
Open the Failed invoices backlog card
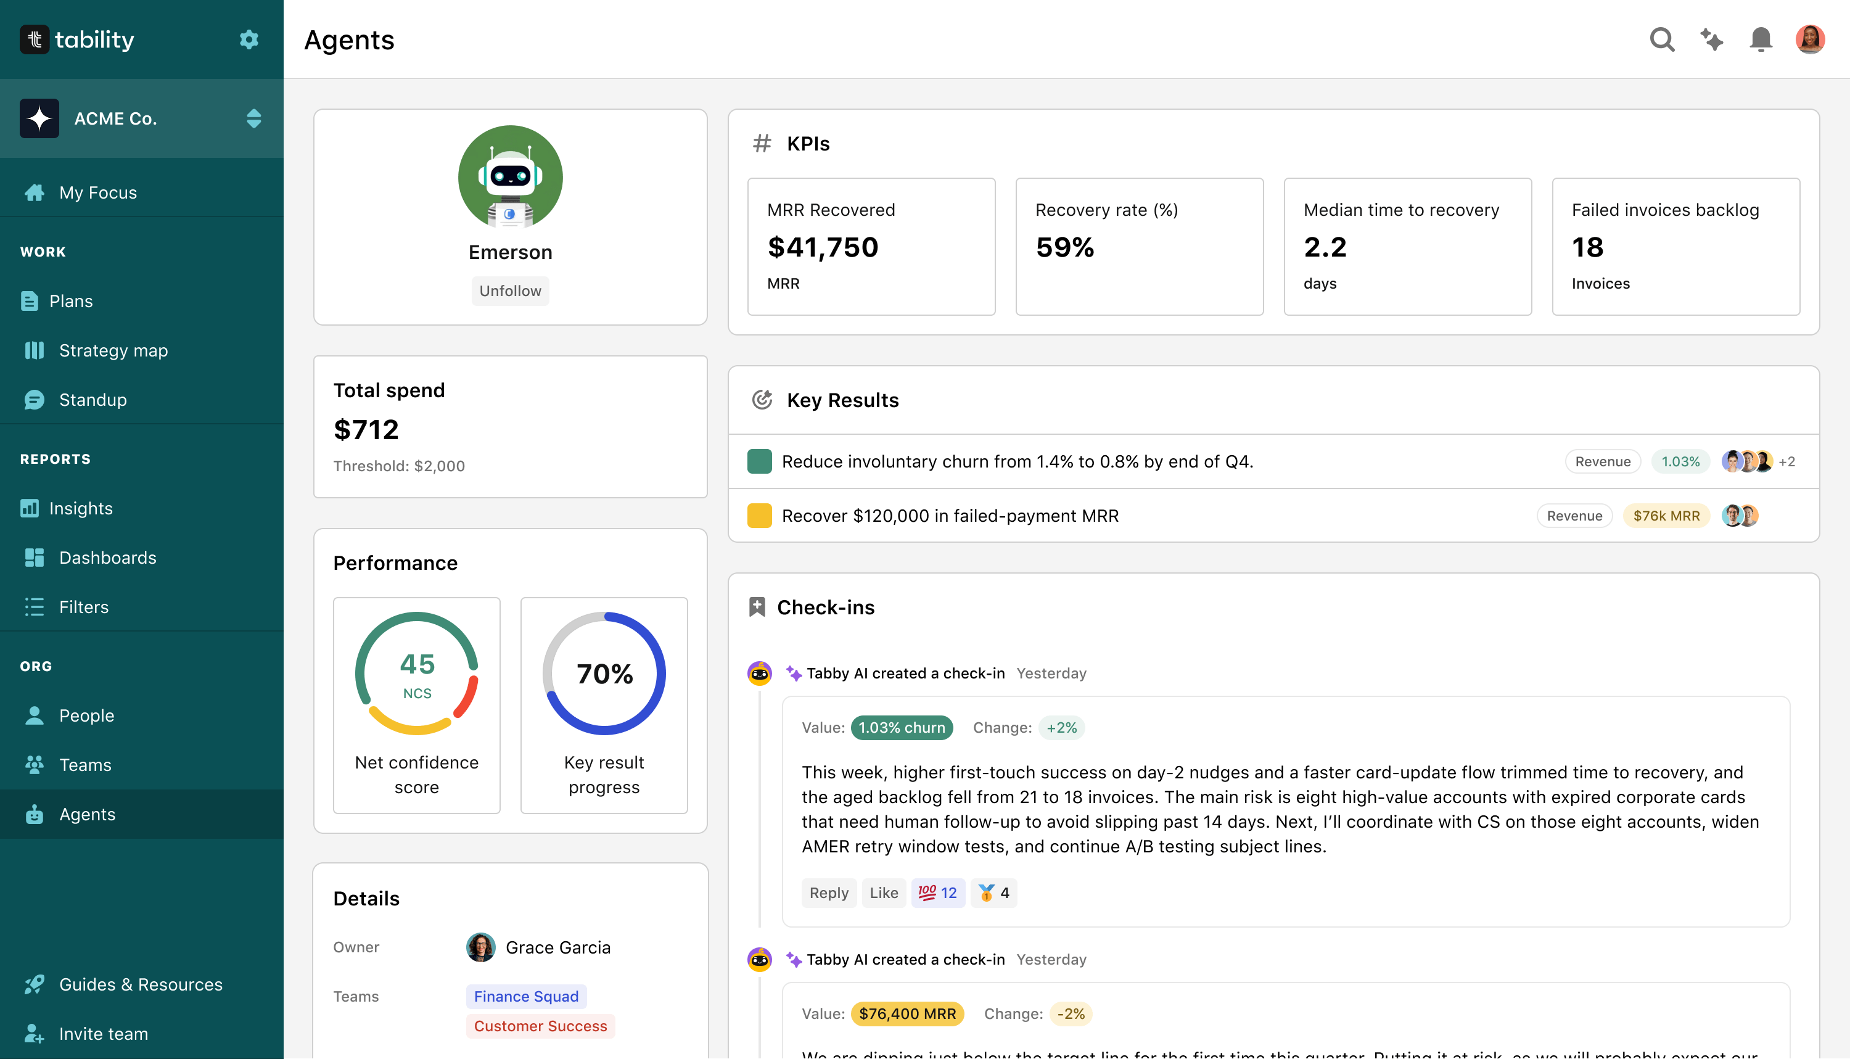click(1676, 247)
